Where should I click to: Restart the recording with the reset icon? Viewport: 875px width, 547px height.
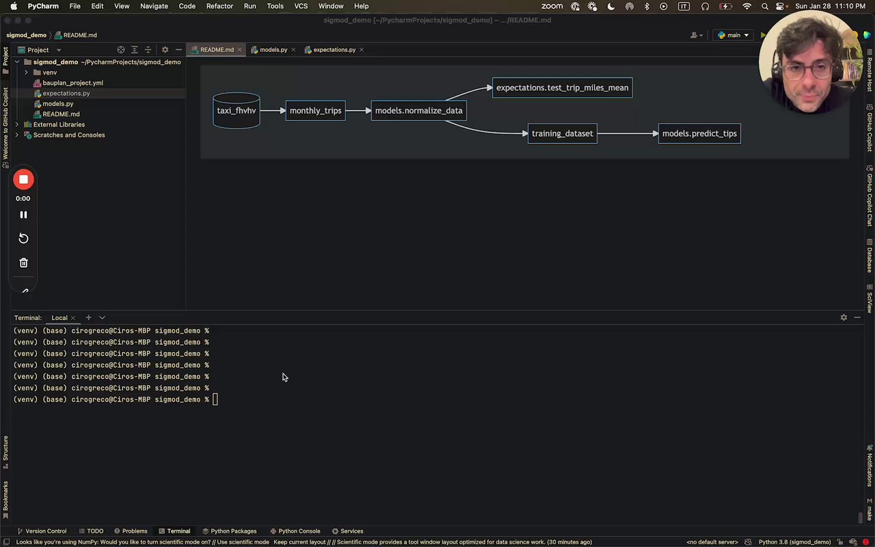pos(23,239)
